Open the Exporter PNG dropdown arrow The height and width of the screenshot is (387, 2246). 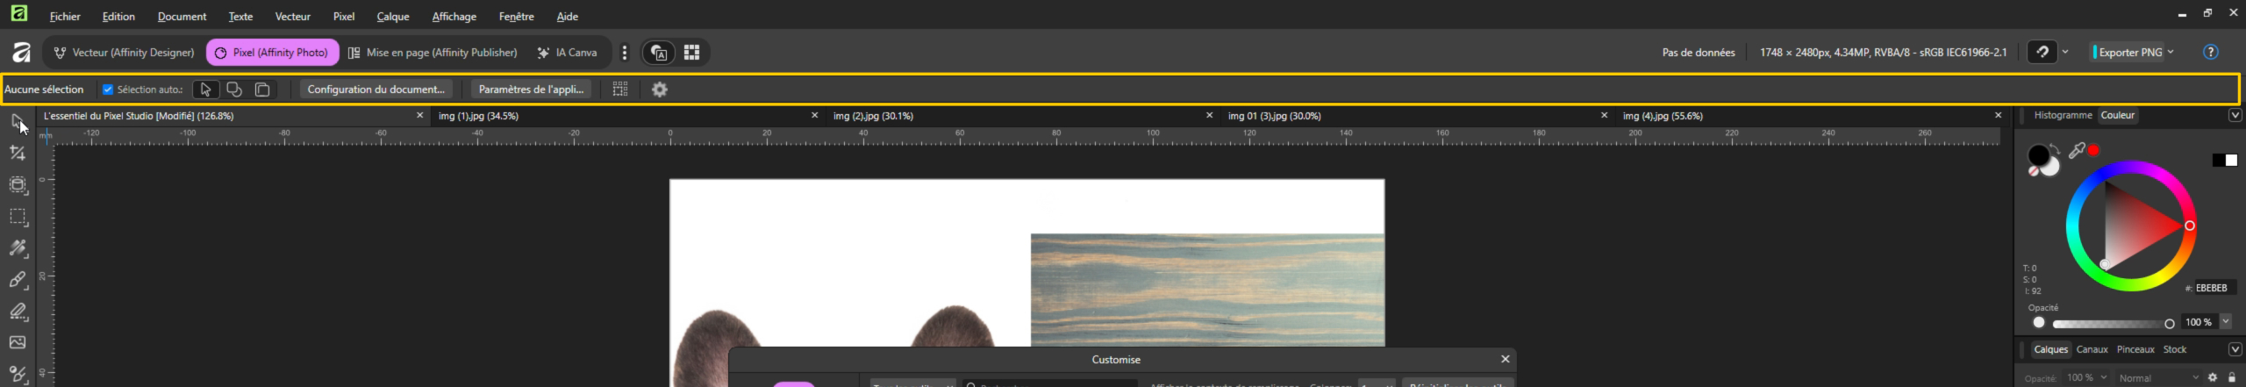2171,53
